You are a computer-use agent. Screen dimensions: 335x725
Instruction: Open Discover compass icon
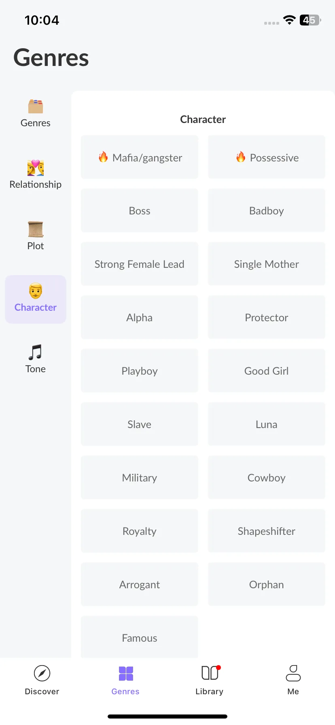(x=42, y=673)
